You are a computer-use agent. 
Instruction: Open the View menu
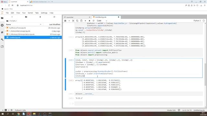click(x=18, y=13)
